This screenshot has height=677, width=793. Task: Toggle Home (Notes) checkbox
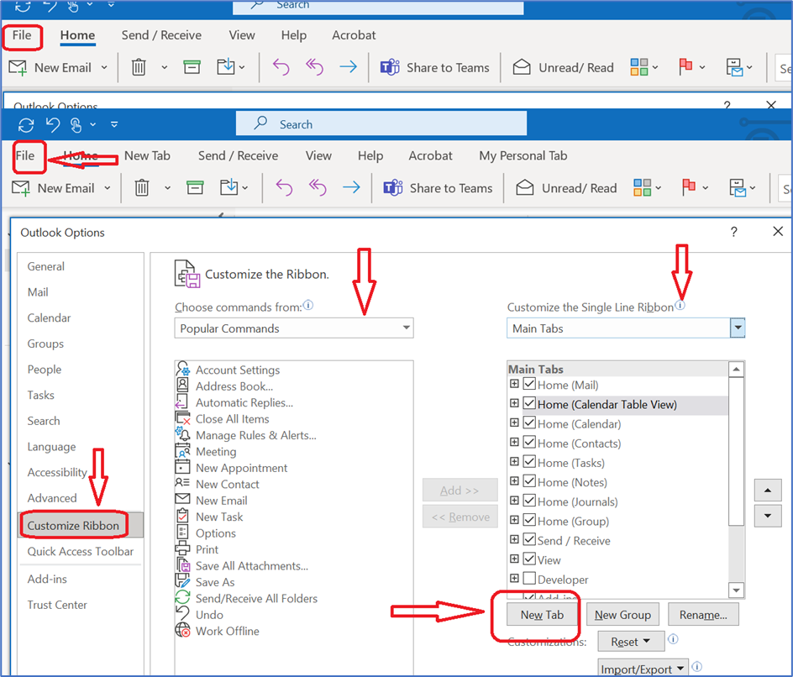coord(529,481)
